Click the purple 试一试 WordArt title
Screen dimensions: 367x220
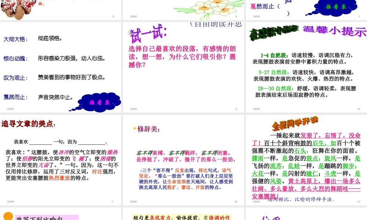148,34
